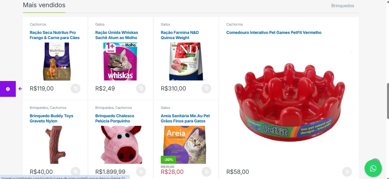Viewport: 389px width, 179px height.
Task: Open purple settings gear panel
Action: [x=8, y=89]
